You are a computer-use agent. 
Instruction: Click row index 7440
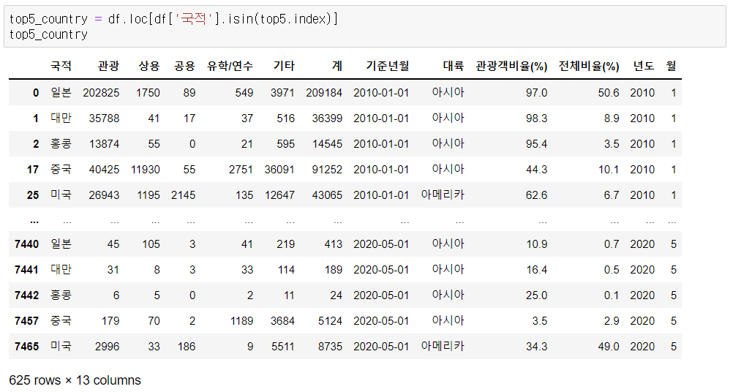click(x=26, y=244)
